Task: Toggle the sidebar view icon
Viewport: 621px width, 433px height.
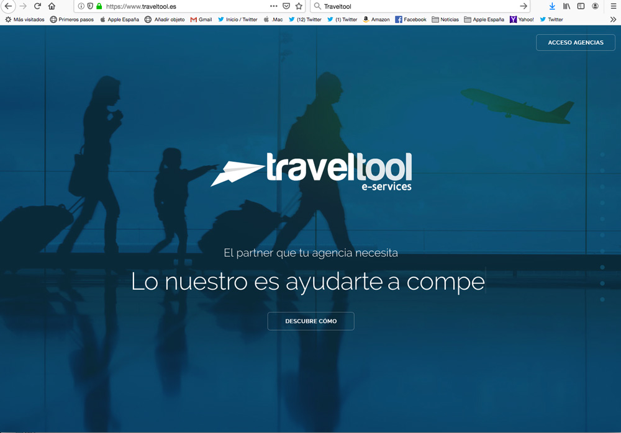Action: [581, 6]
